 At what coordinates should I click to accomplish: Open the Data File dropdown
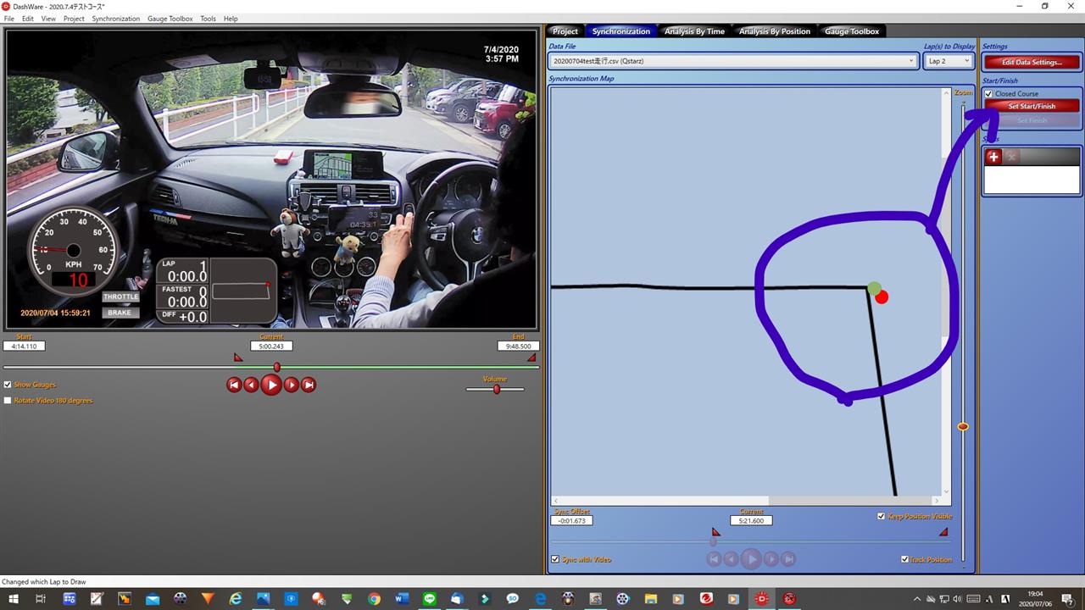click(733, 61)
